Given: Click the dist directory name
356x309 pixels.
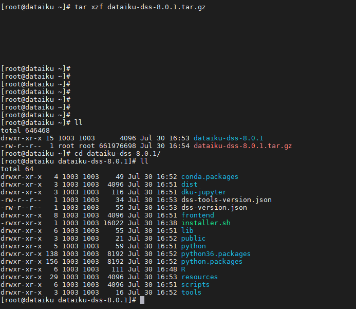Looking at the screenshot, I should pyautogui.click(x=190, y=185).
